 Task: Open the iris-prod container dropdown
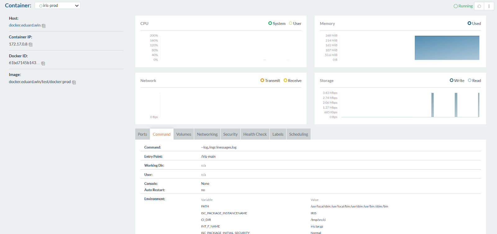tap(58, 6)
